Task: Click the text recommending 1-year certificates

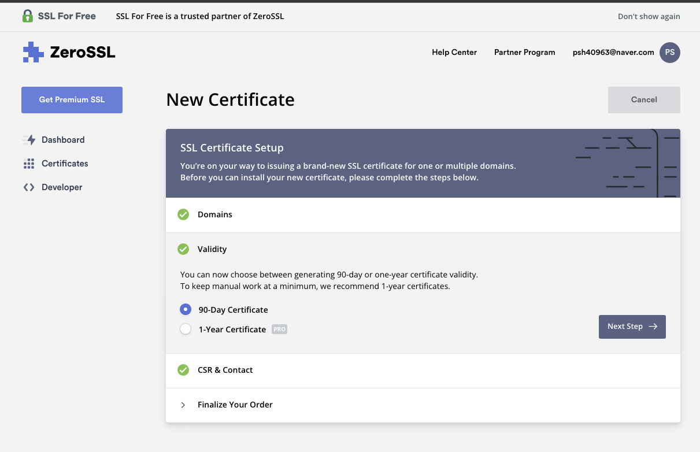Action: point(315,286)
